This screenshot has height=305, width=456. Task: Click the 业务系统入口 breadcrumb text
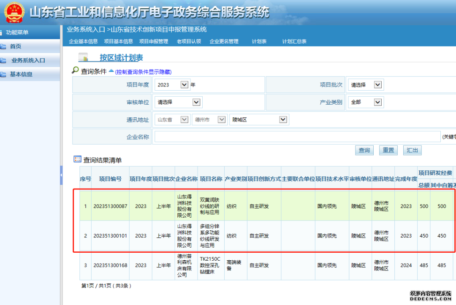86,30
